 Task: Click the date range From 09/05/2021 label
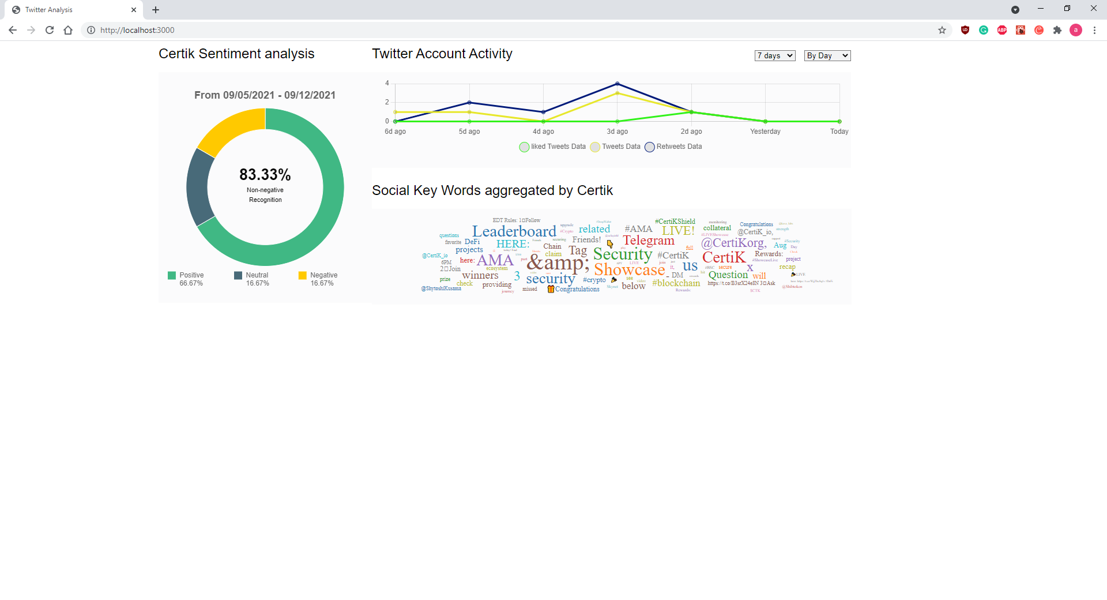tap(265, 95)
